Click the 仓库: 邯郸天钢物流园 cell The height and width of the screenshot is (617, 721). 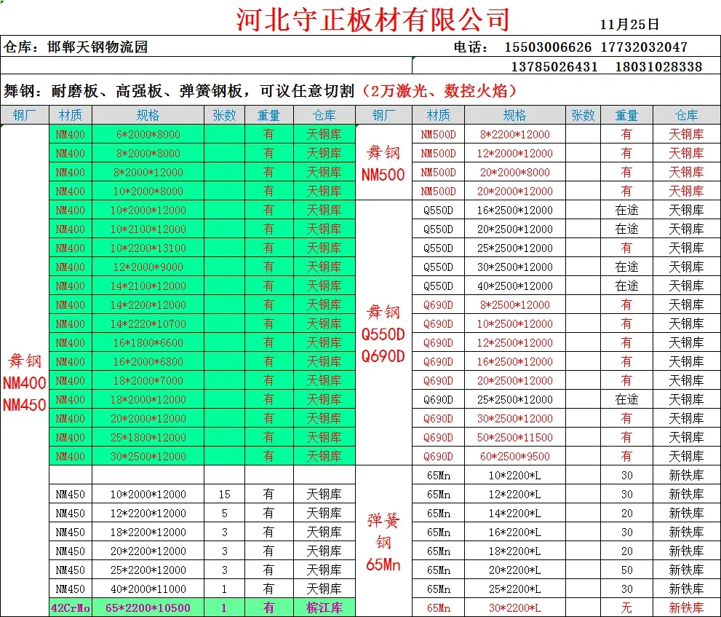pyautogui.click(x=76, y=47)
